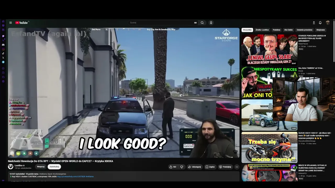The width and height of the screenshot is (335, 188).
Task: Click the Paweł Paczul channel name
Action: [x=303, y=44]
